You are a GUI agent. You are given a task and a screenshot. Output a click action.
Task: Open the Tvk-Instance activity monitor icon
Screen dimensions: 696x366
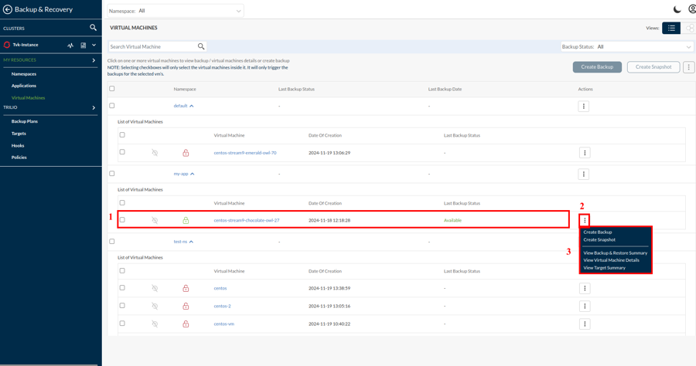tap(70, 46)
